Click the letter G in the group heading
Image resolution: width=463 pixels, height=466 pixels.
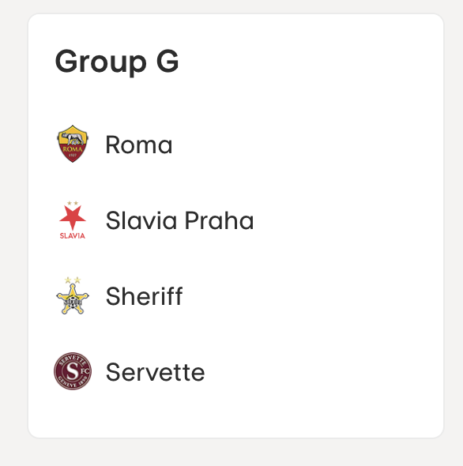coord(168,61)
